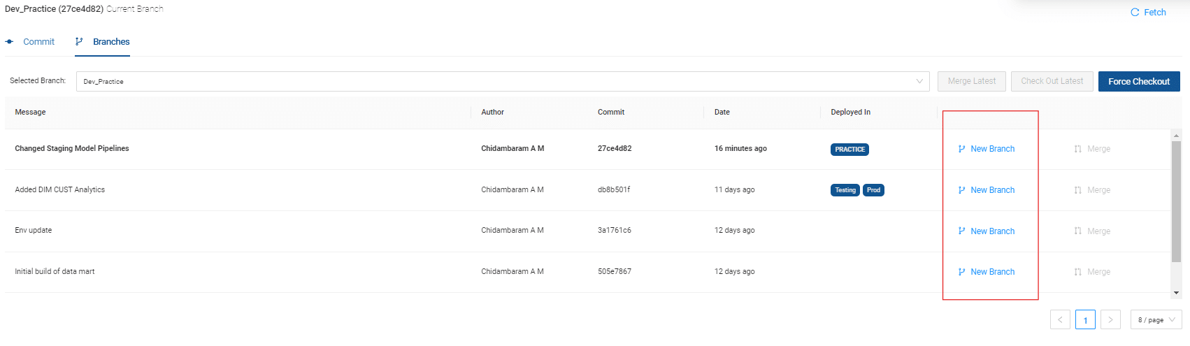Viewport: 1190px width, 346px height.
Task: Create New Branch from commit db8b501f
Action: (x=987, y=190)
